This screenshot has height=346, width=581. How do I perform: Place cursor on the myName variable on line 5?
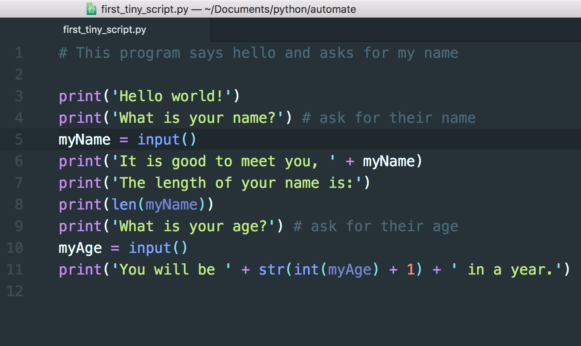pos(84,139)
